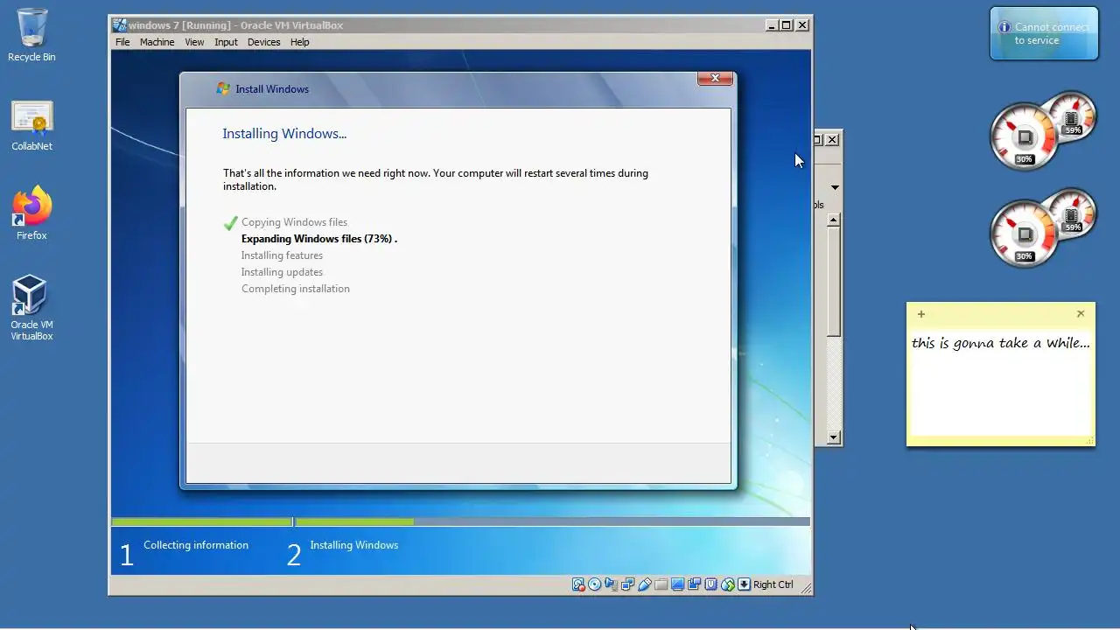
Task: Open the File menu in VirtualBox
Action: pyautogui.click(x=122, y=42)
